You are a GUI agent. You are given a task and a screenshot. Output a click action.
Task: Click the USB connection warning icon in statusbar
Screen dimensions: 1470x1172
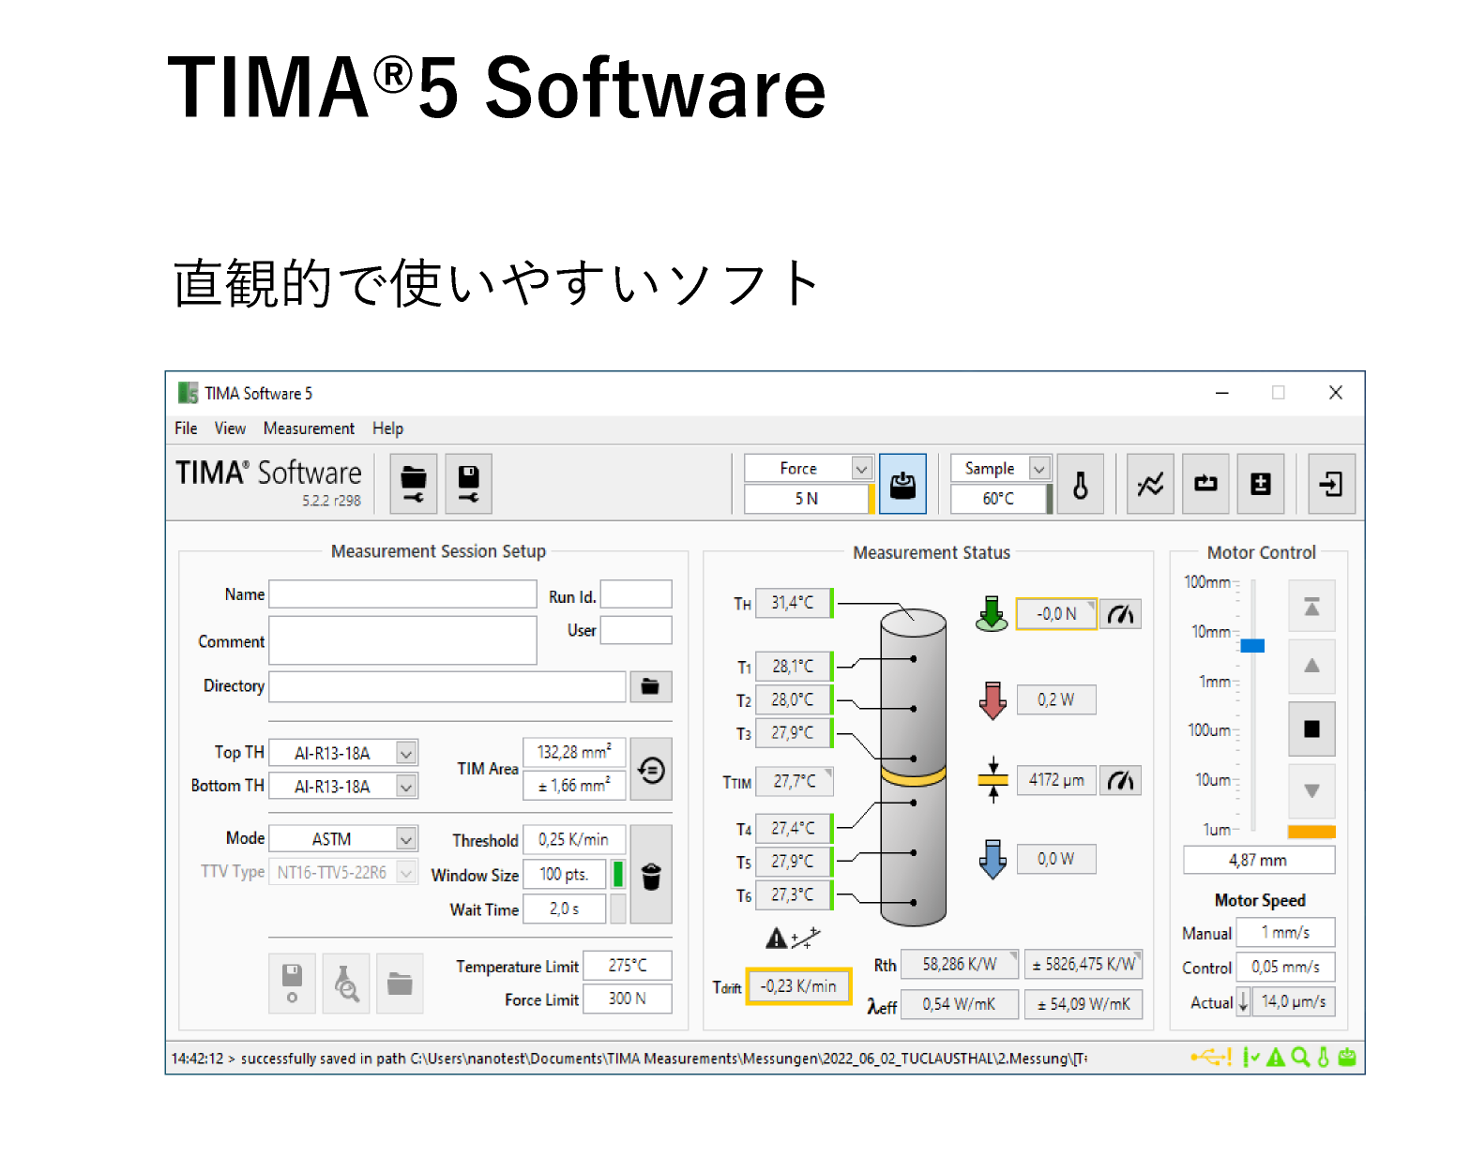coord(1212,1057)
